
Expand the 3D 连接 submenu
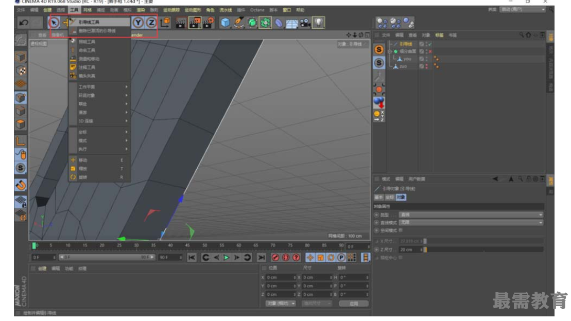(x=99, y=121)
